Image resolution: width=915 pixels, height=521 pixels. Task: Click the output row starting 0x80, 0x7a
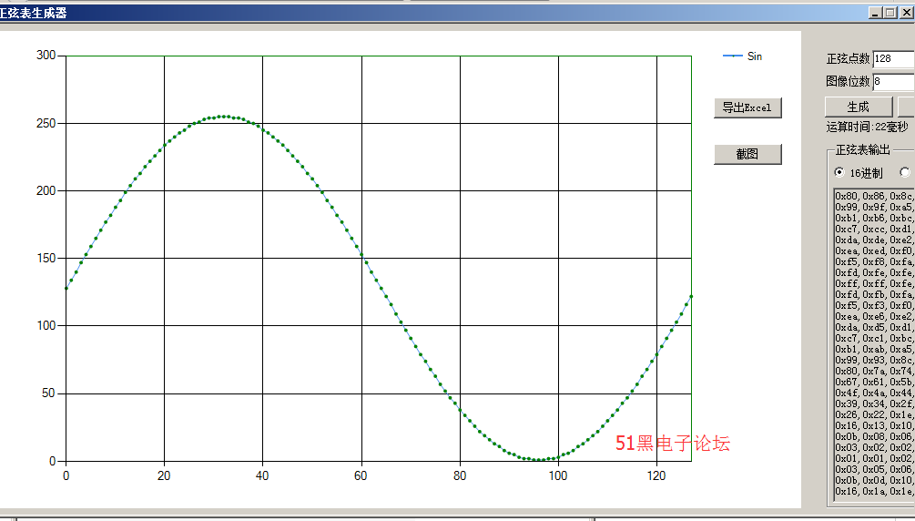click(x=874, y=371)
